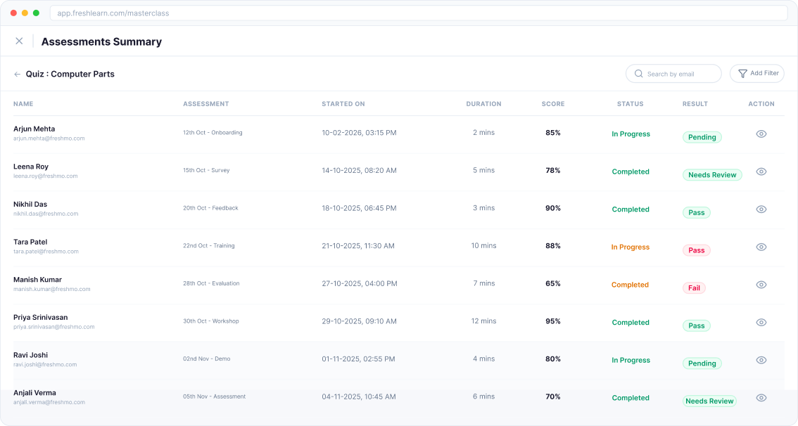View Manish Kumar's assessment details

pyautogui.click(x=761, y=284)
